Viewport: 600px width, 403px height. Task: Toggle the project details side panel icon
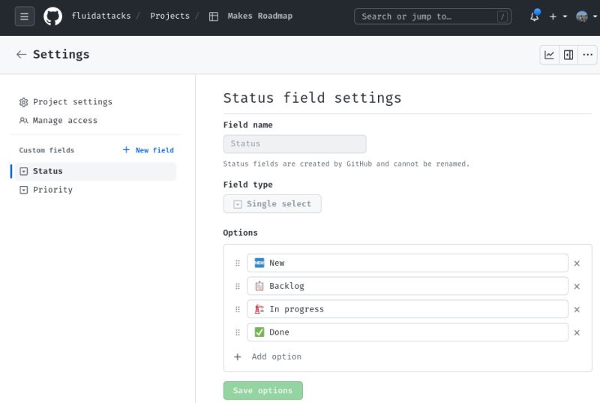(x=568, y=55)
